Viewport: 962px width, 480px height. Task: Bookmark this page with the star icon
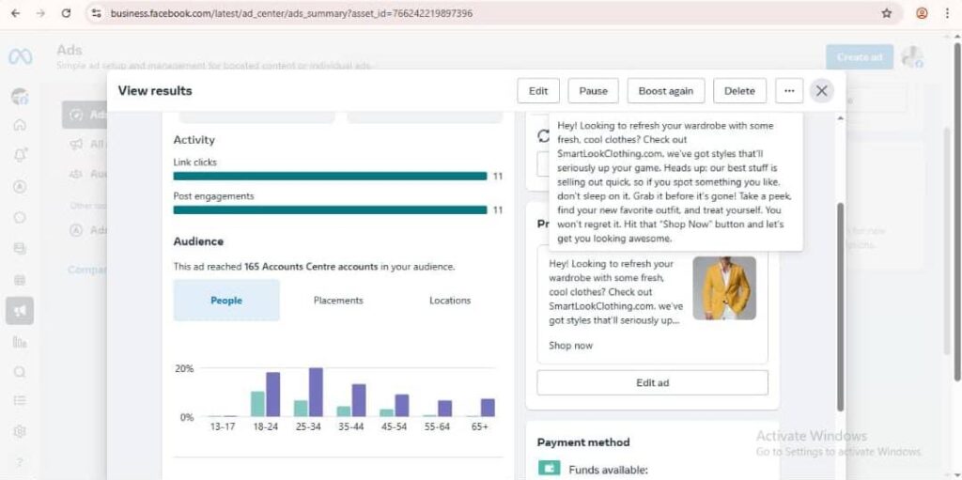tap(887, 13)
